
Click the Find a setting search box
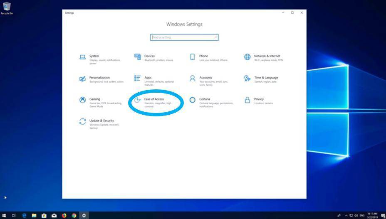coord(184,37)
